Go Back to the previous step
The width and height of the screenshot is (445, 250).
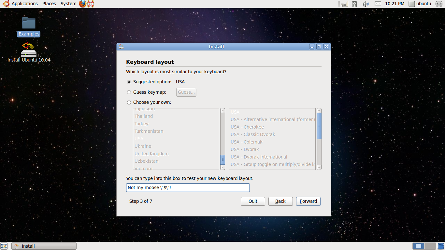point(280,201)
